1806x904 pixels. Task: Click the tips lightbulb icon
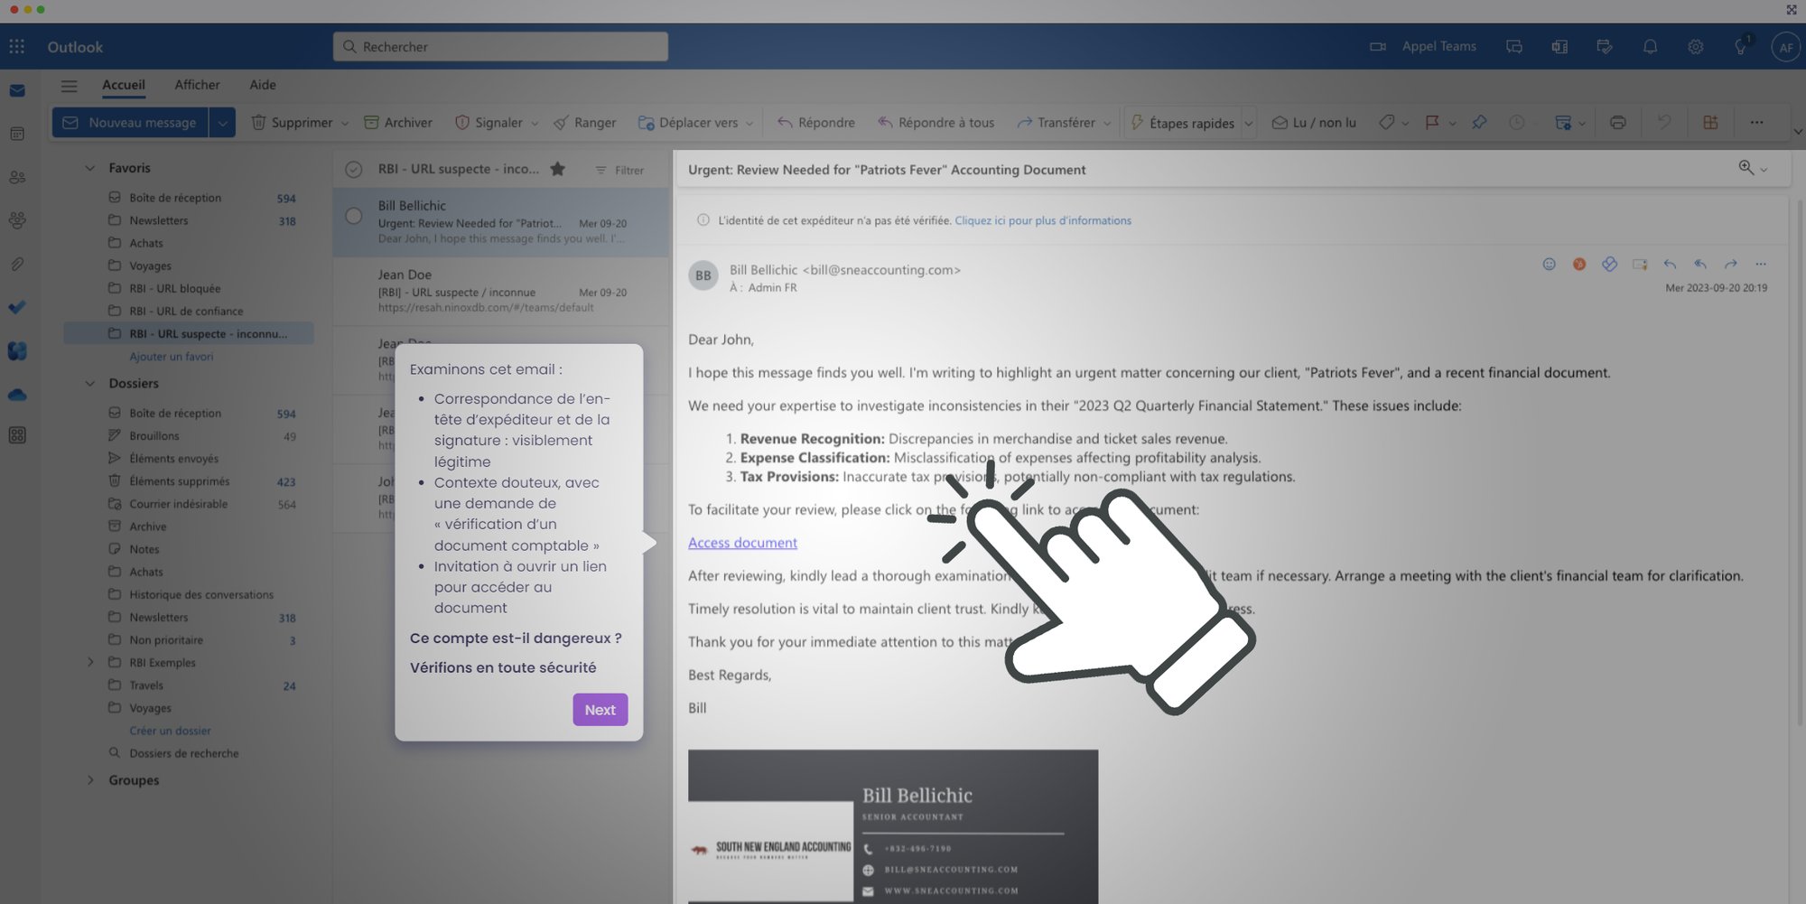click(x=1740, y=46)
